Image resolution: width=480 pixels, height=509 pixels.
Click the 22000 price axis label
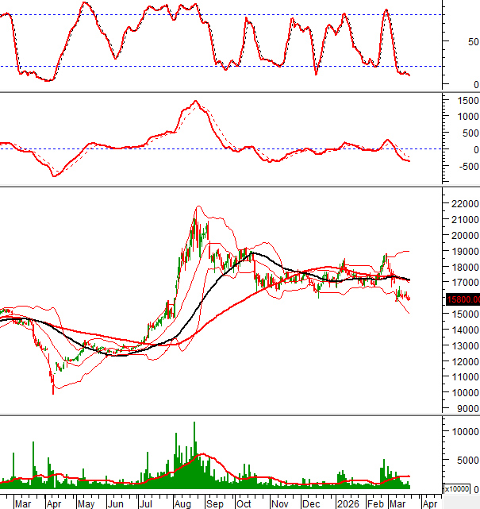pyautogui.click(x=462, y=204)
